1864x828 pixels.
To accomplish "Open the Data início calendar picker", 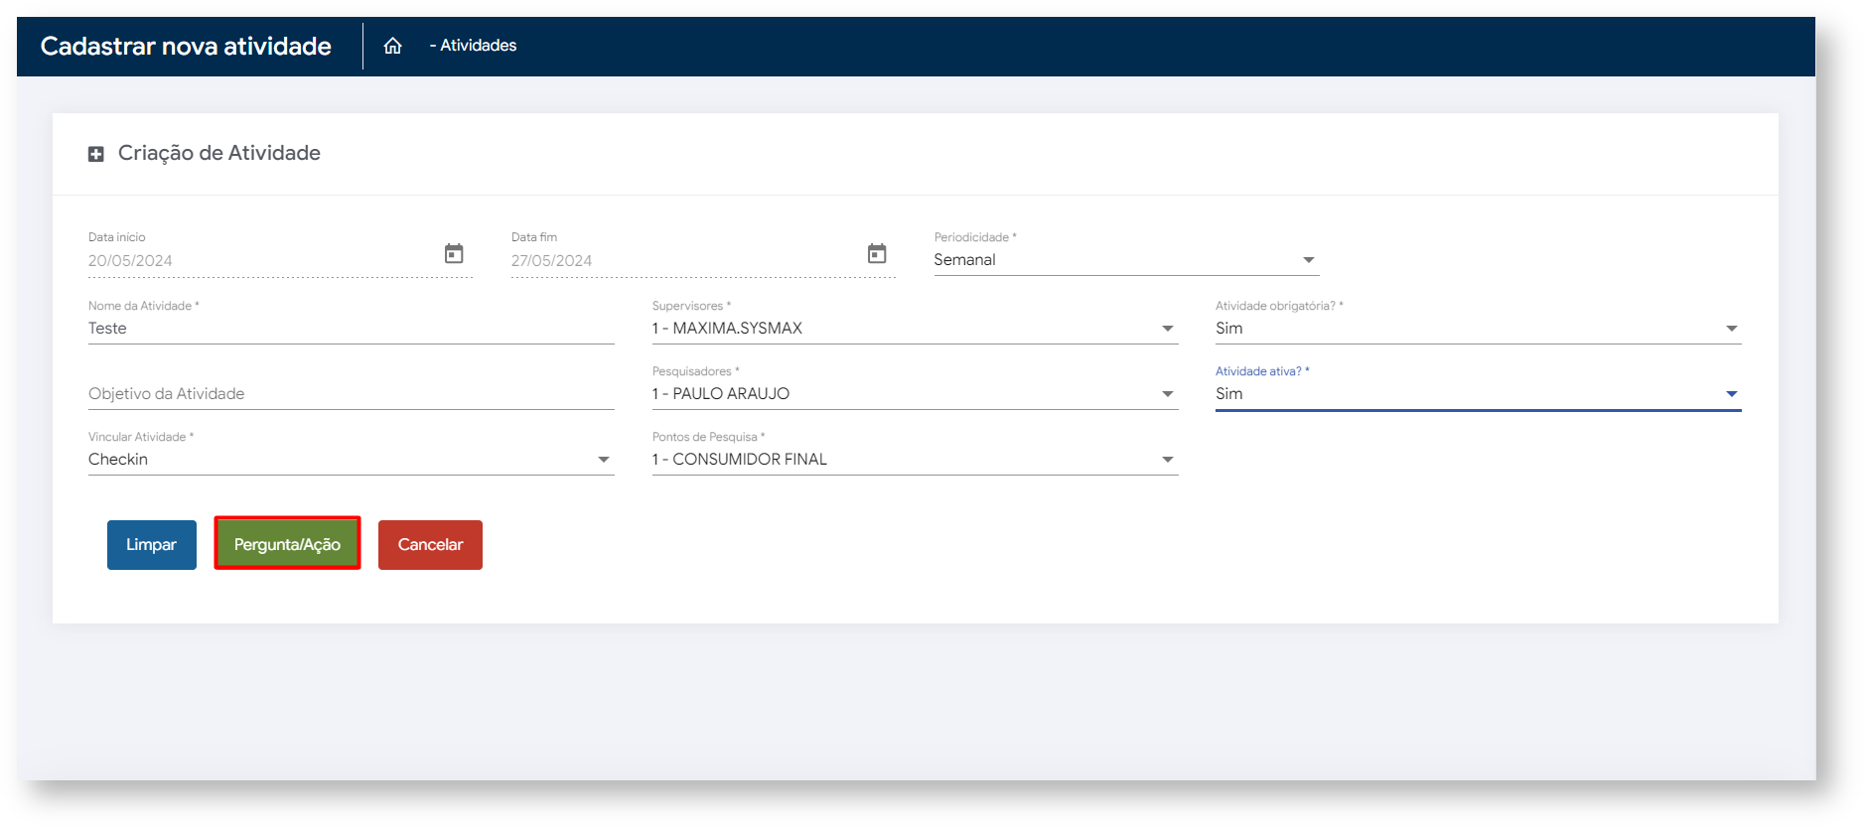I will 454,254.
